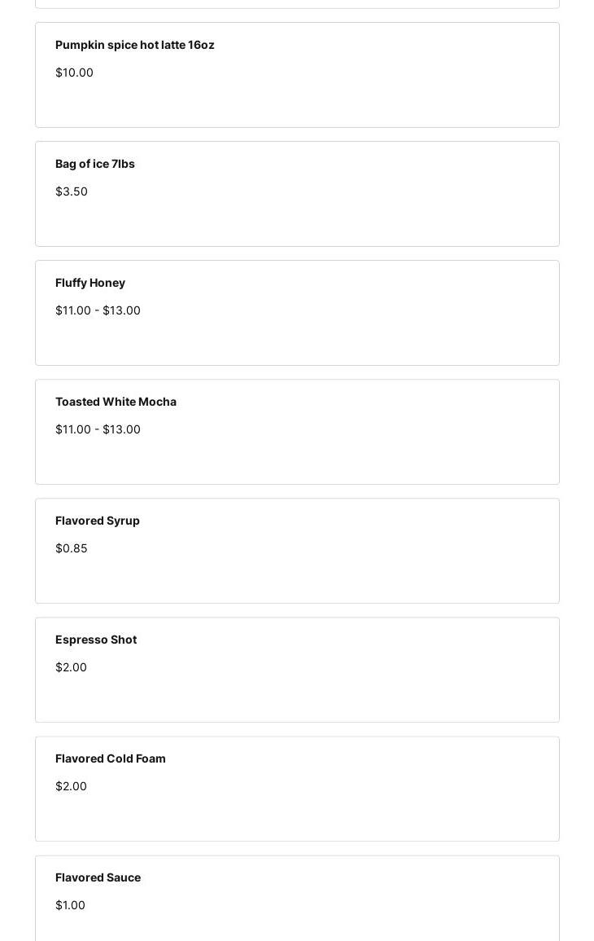Click the price range under Toasted White Mocha
The image size is (594, 941).
click(x=98, y=429)
